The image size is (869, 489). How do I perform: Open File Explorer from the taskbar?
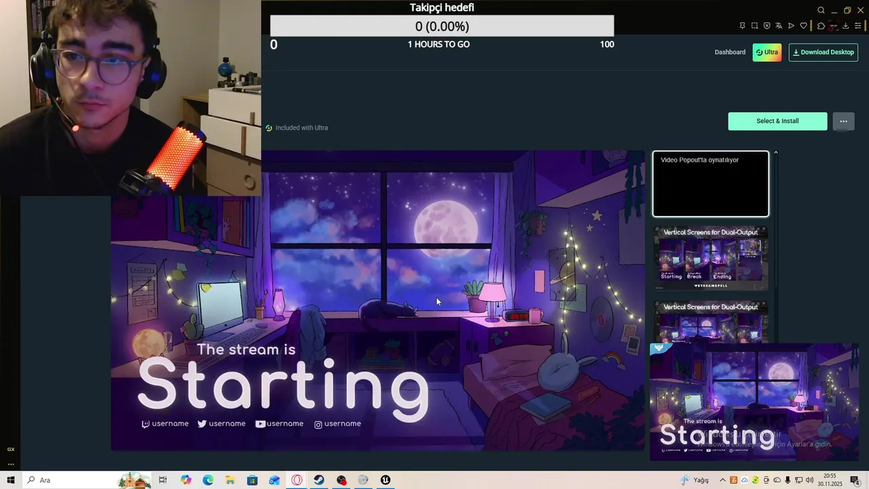coord(230,480)
